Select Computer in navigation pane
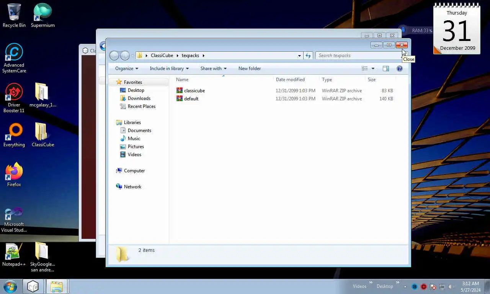The width and height of the screenshot is (490, 294). point(134,171)
